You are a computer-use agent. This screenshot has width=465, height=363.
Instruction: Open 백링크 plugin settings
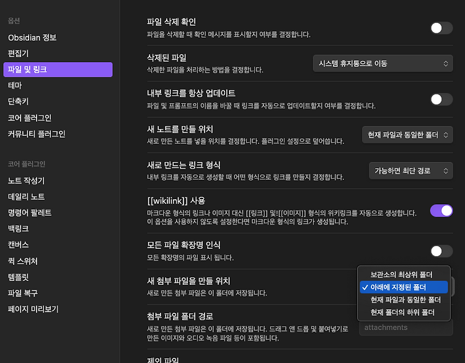tap(18, 228)
